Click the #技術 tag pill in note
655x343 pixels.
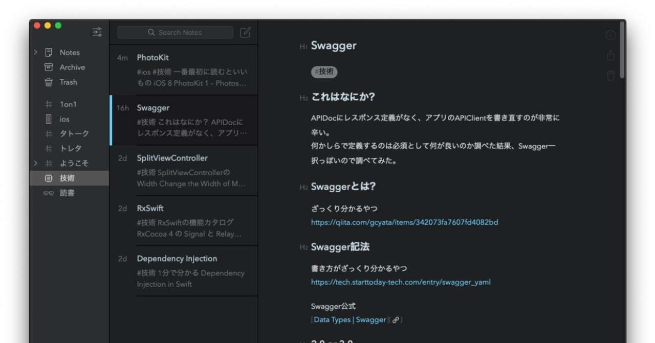[x=324, y=72]
